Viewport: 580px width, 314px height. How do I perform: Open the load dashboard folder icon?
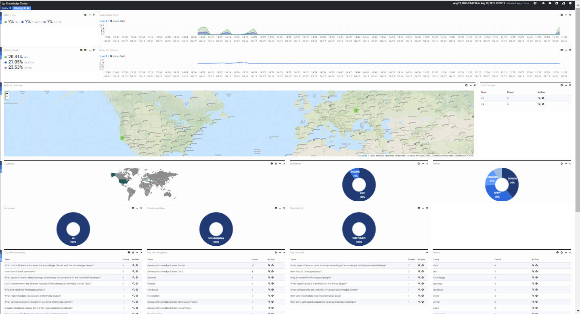pos(550,3)
